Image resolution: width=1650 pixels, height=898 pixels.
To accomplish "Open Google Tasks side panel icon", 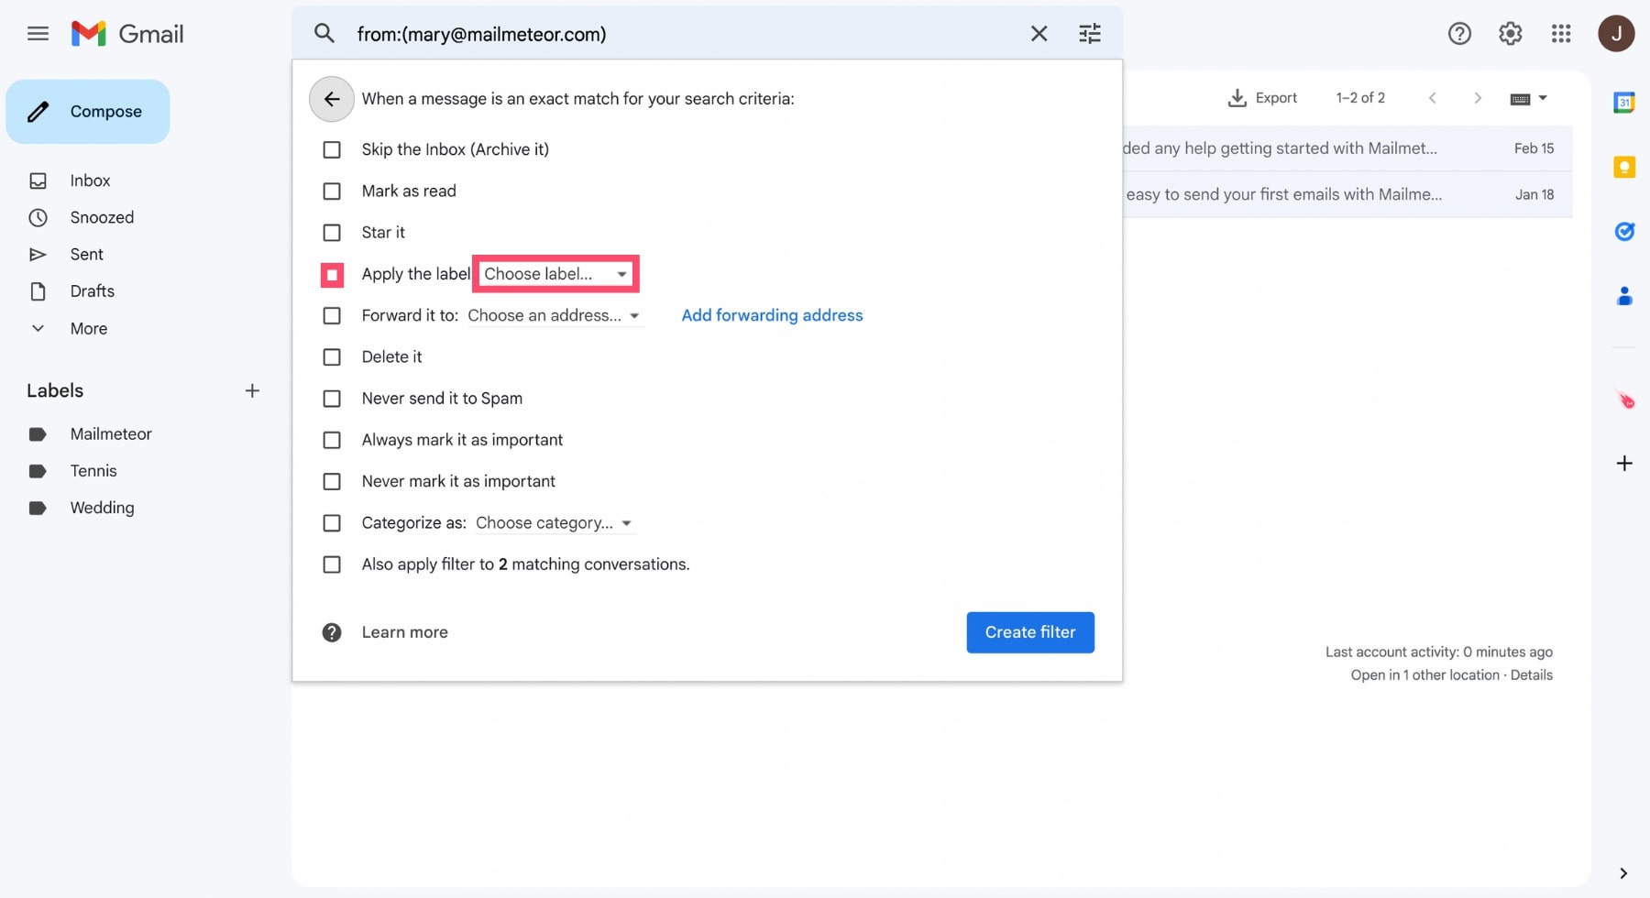I will 1624,231.
